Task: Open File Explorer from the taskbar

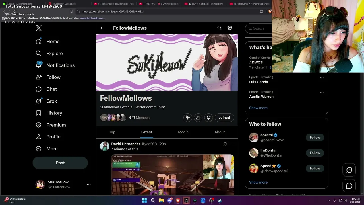Action: 161,200
